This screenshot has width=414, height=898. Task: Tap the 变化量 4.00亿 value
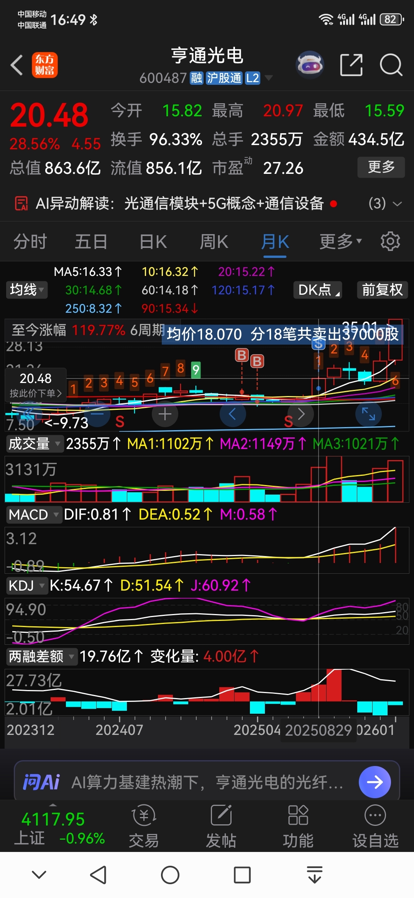pyautogui.click(x=231, y=657)
